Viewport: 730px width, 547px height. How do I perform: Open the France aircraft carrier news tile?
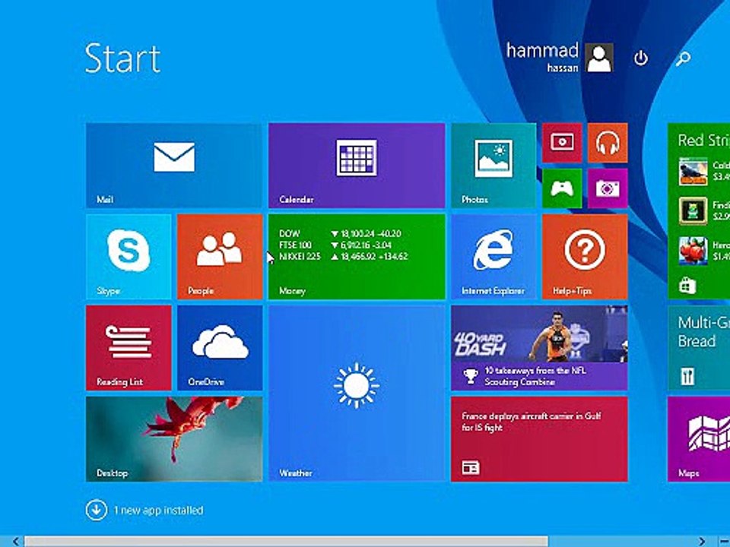coord(539,438)
